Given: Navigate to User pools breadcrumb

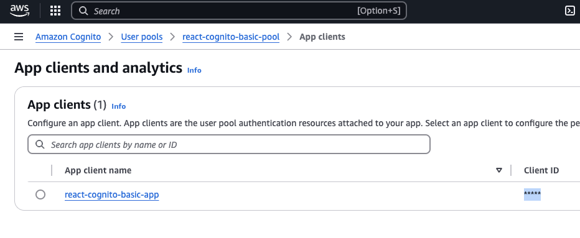Looking at the screenshot, I should click(x=142, y=37).
